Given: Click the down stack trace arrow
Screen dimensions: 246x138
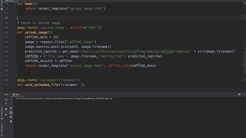Looking at the screenshot, I should click(11, 103).
